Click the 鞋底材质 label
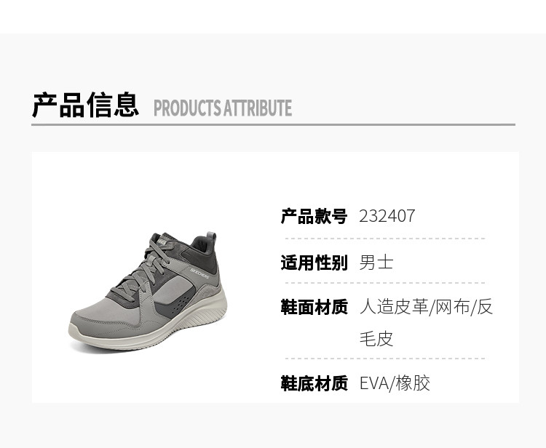Image resolution: width=546 pixels, height=448 pixels. click(x=314, y=384)
